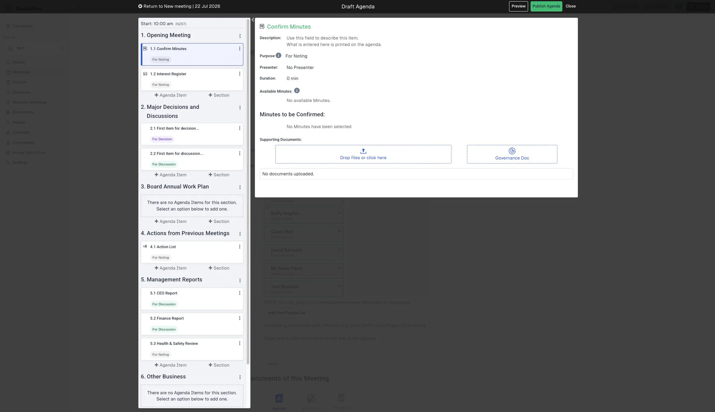
Task: Add Agenda Item under Opening Meeting
Action: [170, 95]
